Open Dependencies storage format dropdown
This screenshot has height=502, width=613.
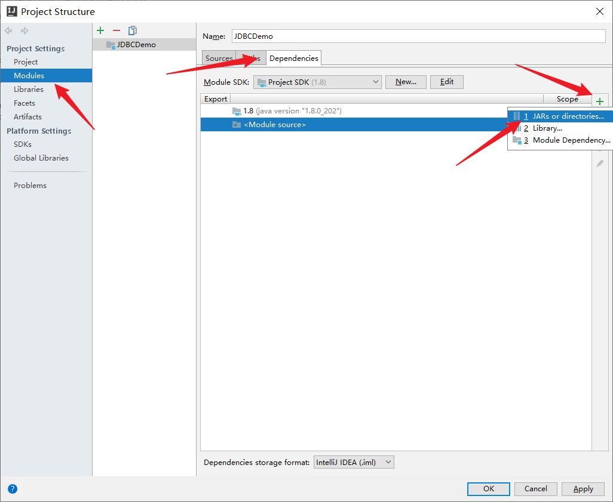[x=354, y=462]
